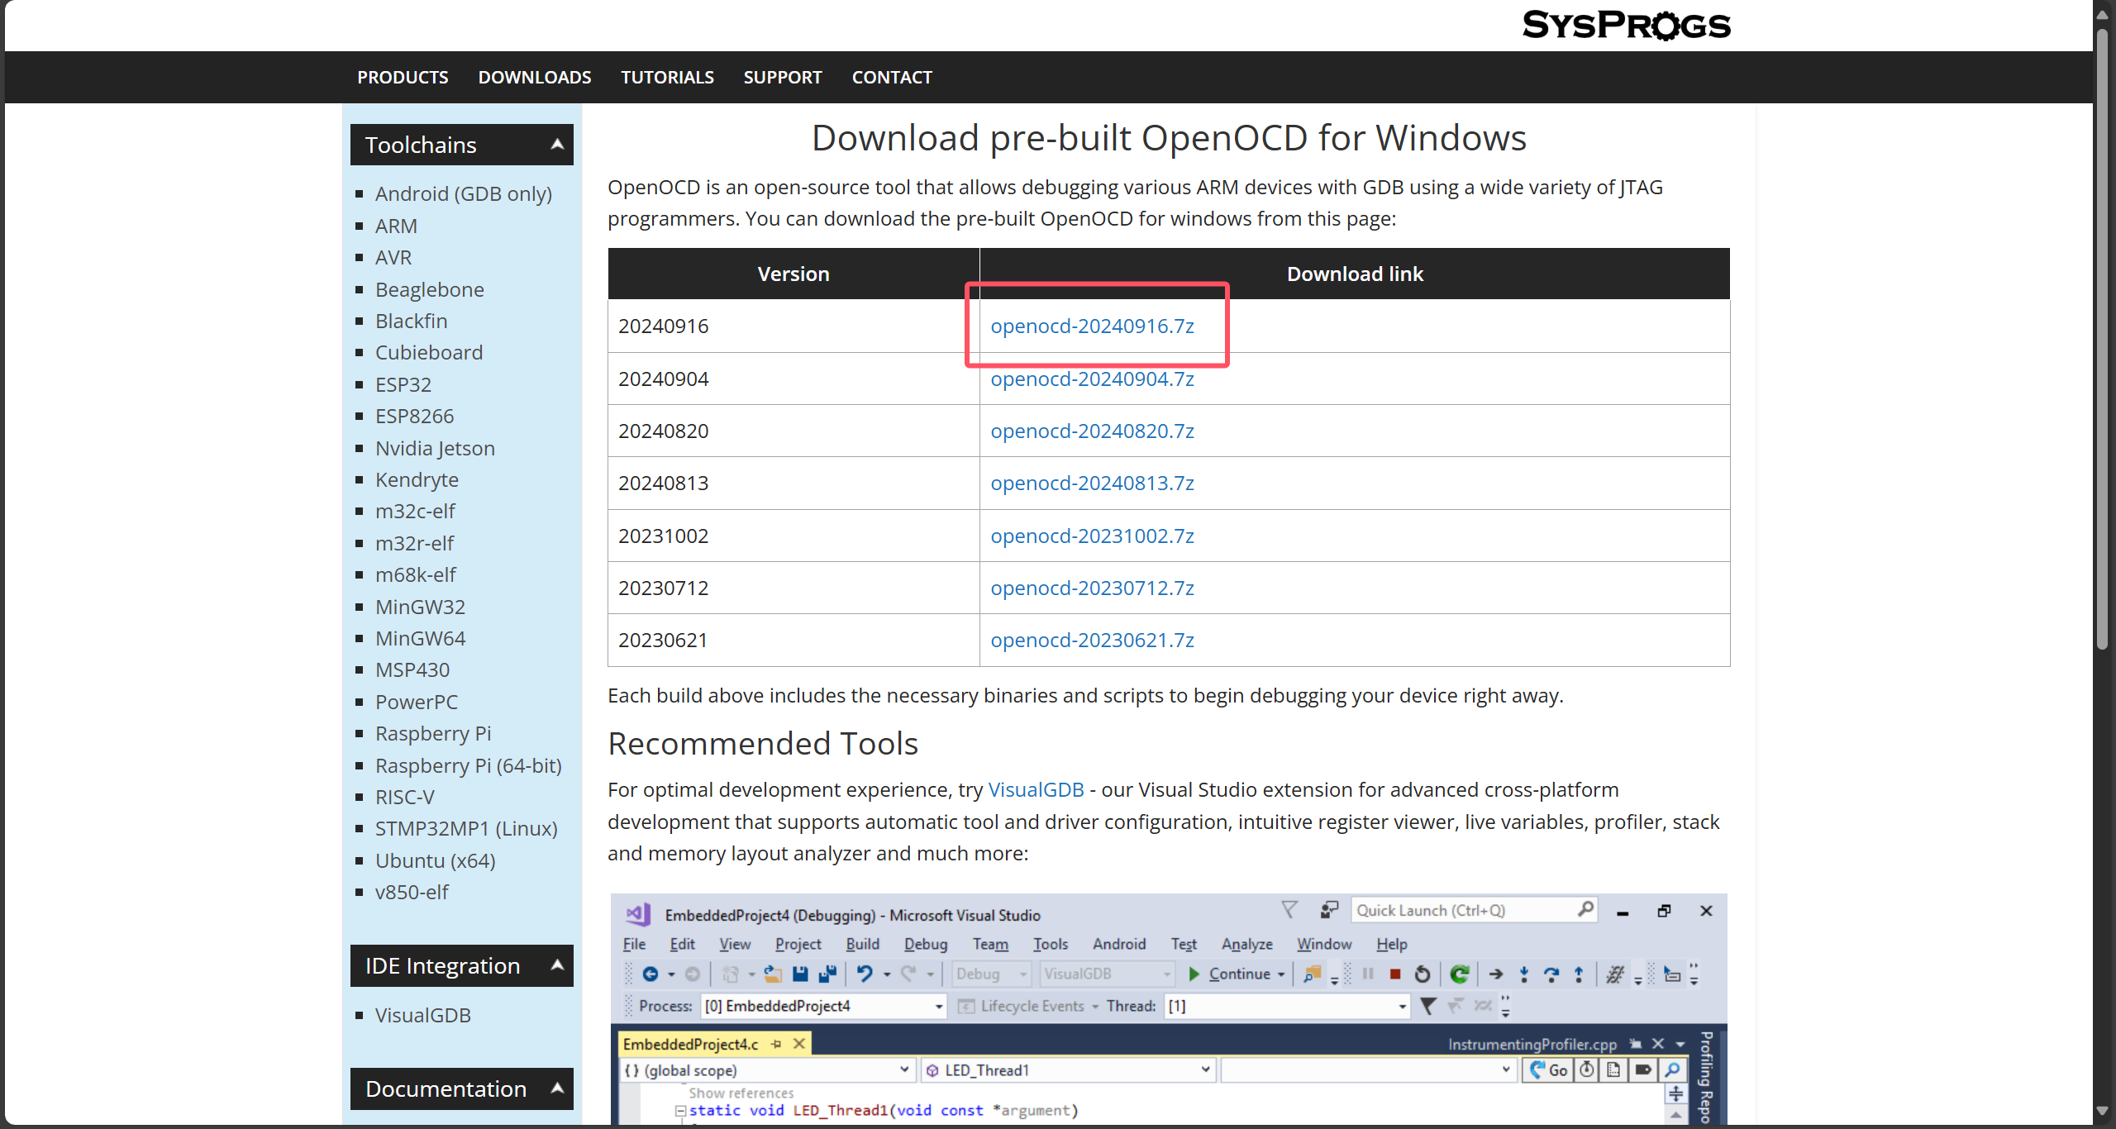Download openocd-20230621.7z
The height and width of the screenshot is (1129, 2116).
[1092, 640]
